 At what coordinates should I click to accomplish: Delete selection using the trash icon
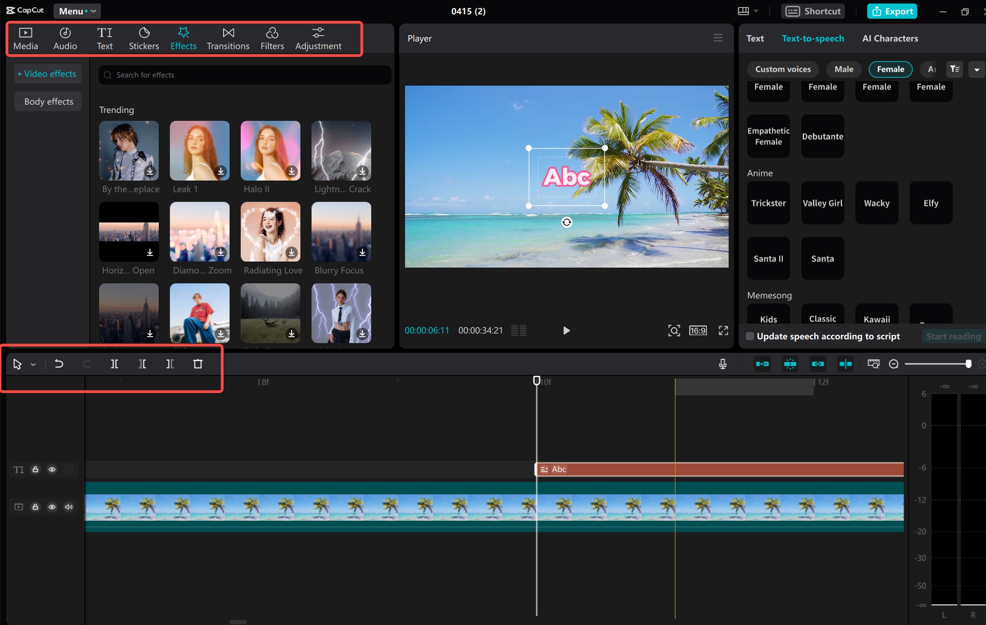pyautogui.click(x=198, y=364)
